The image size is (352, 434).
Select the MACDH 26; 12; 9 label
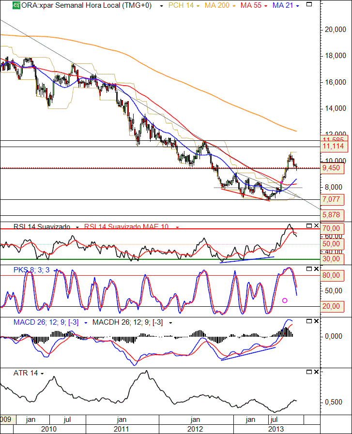pyautogui.click(x=128, y=322)
